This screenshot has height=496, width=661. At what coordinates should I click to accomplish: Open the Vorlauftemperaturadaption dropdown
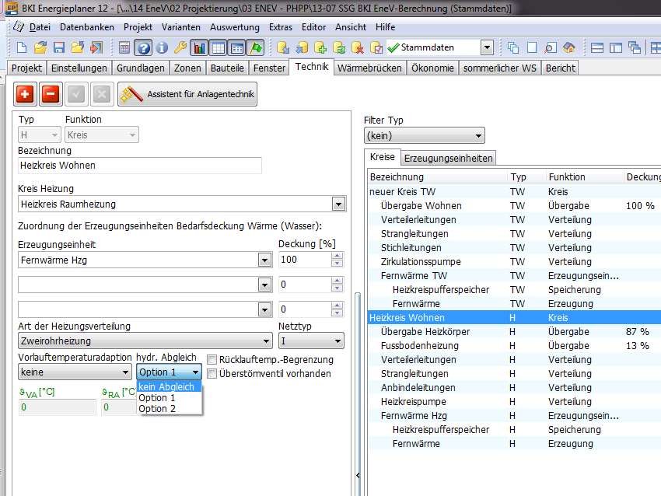point(75,372)
